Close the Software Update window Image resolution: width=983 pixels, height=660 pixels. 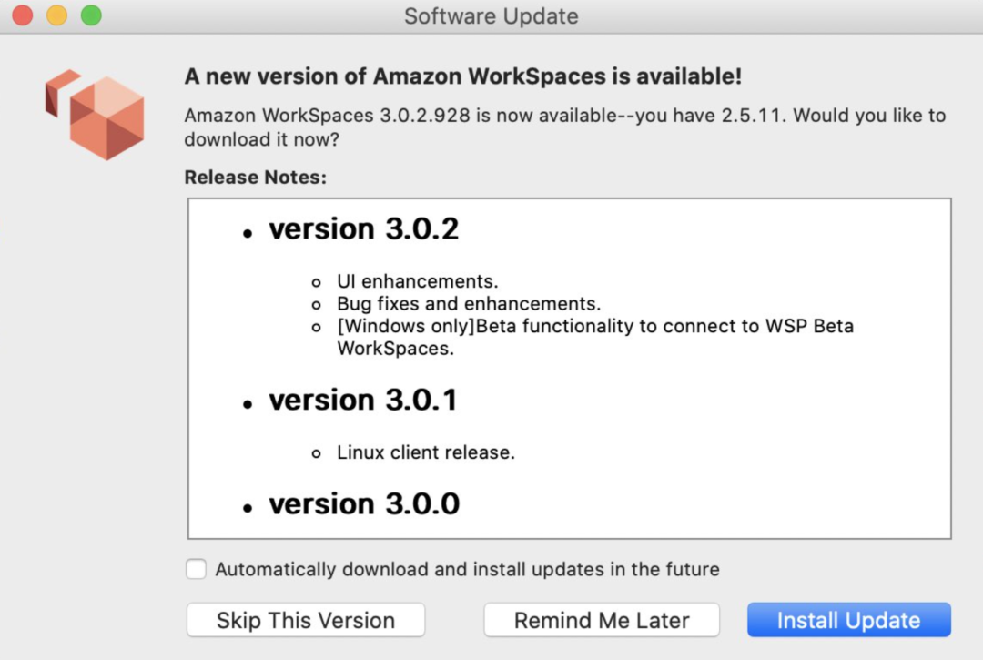coord(23,15)
